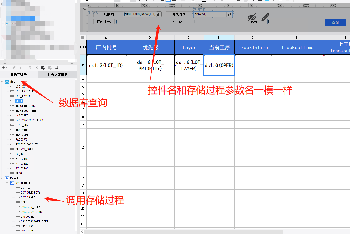Select the 当前工序 header cell

click(219, 47)
